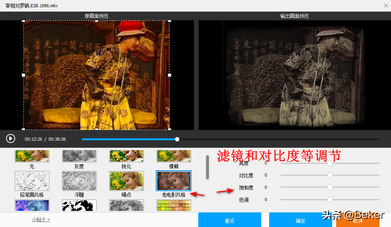Click the 对比度 label

pyautogui.click(x=246, y=175)
